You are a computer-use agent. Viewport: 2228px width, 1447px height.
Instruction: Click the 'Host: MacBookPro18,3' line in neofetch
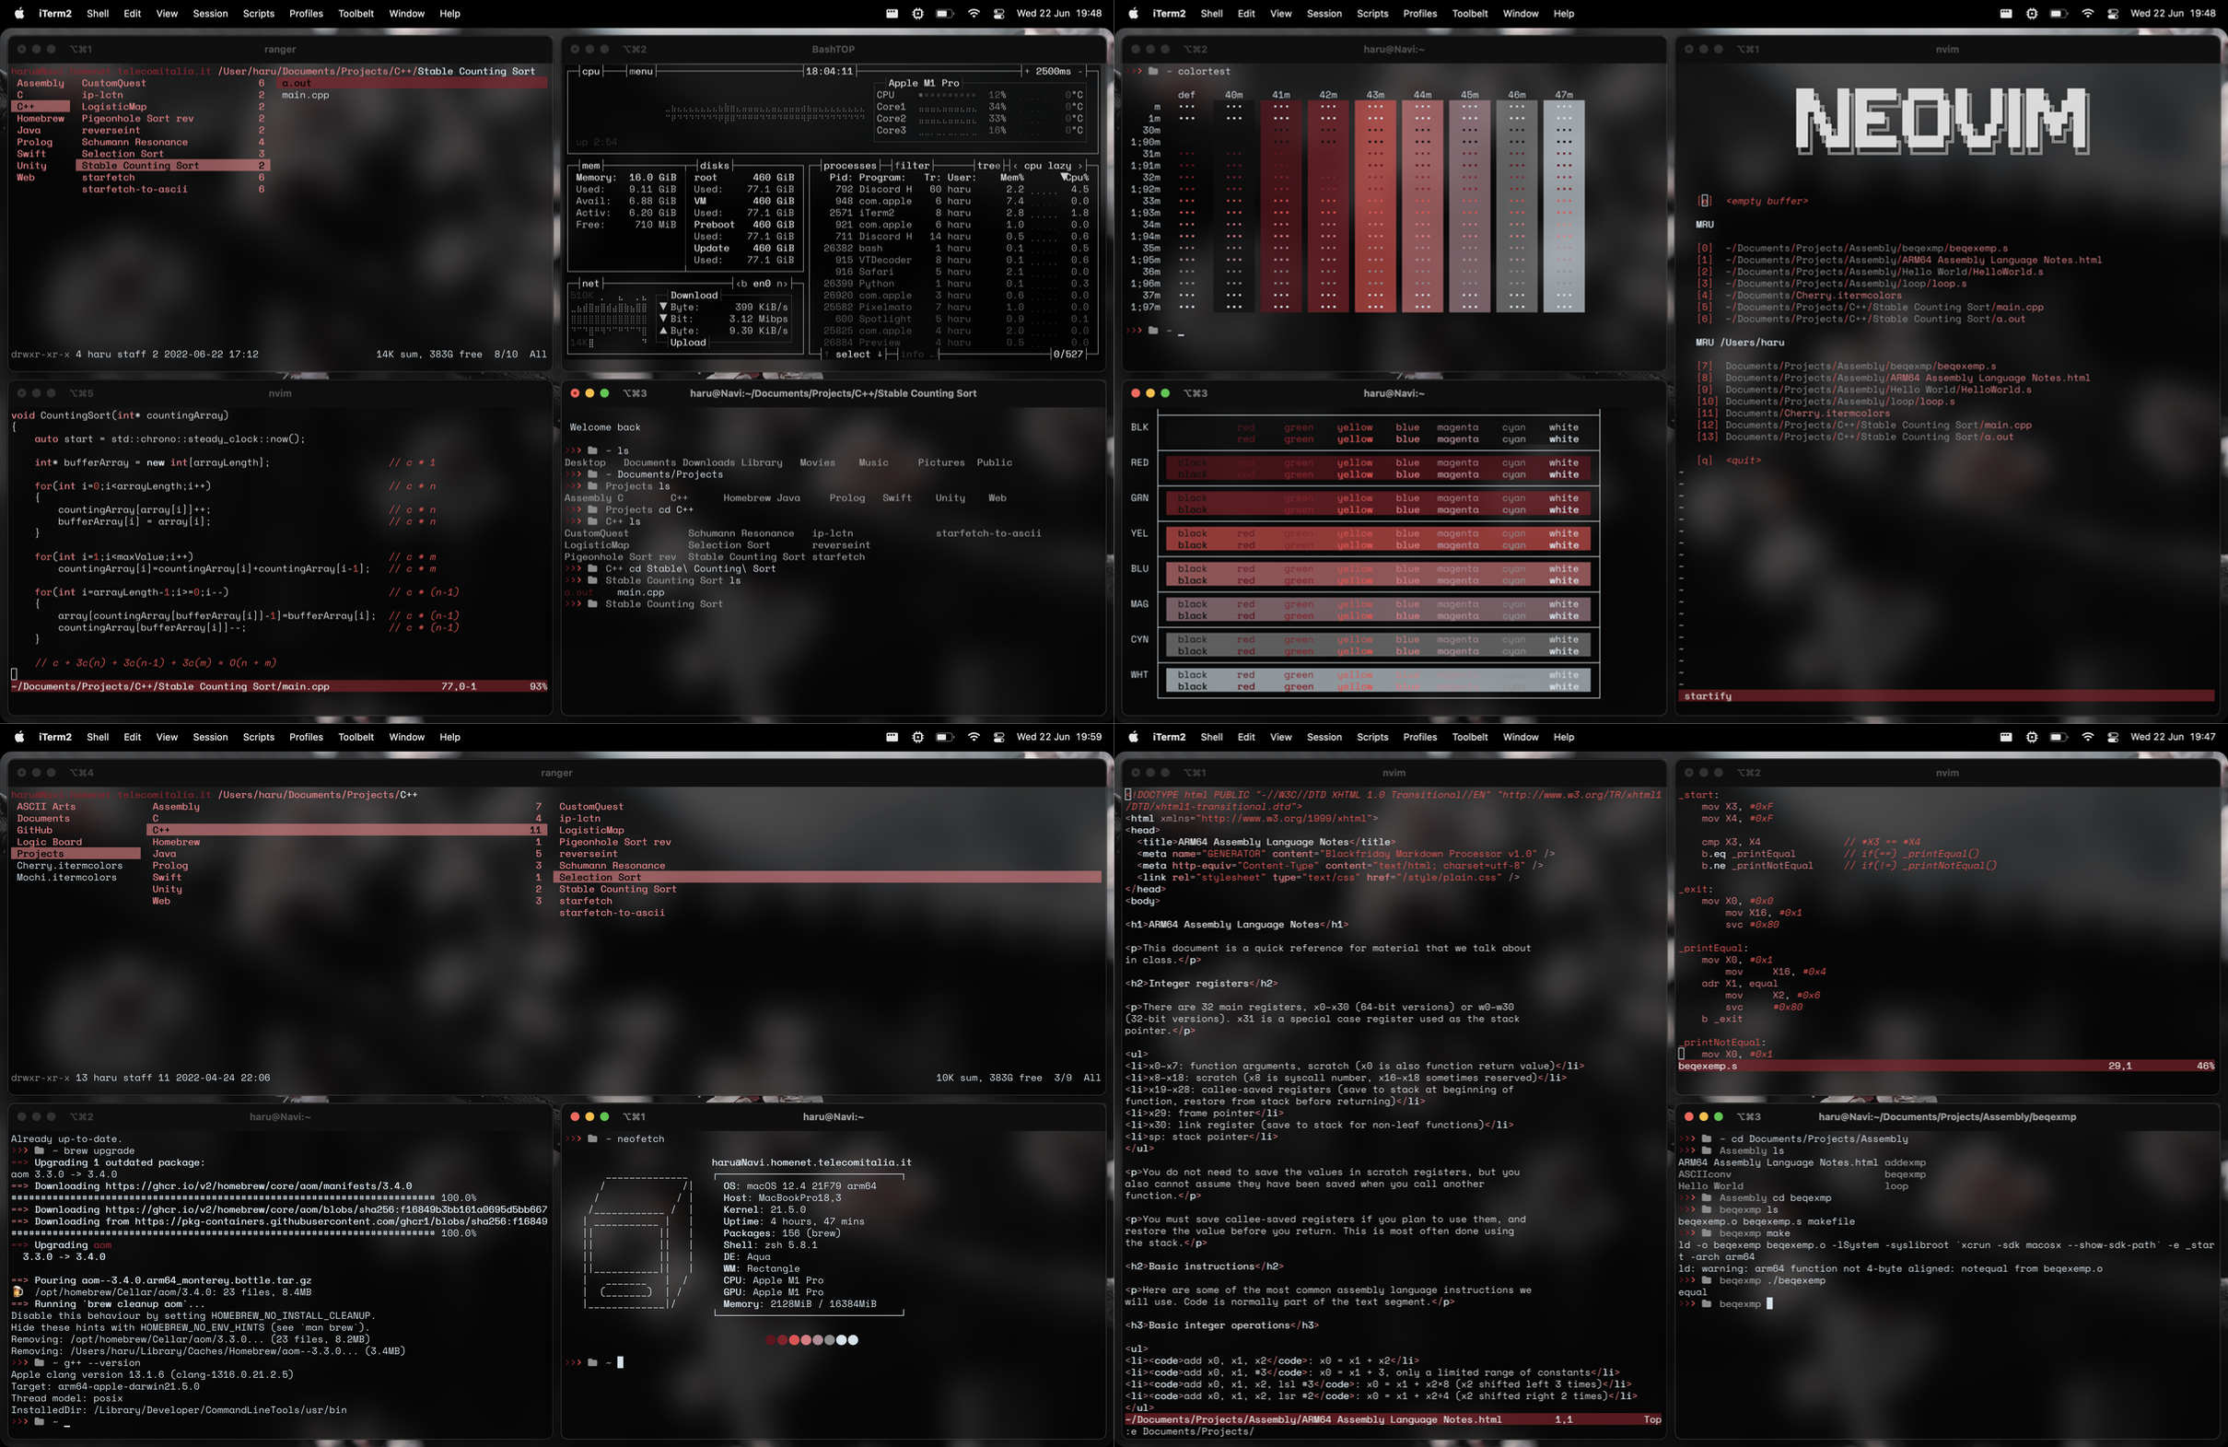[782, 1198]
